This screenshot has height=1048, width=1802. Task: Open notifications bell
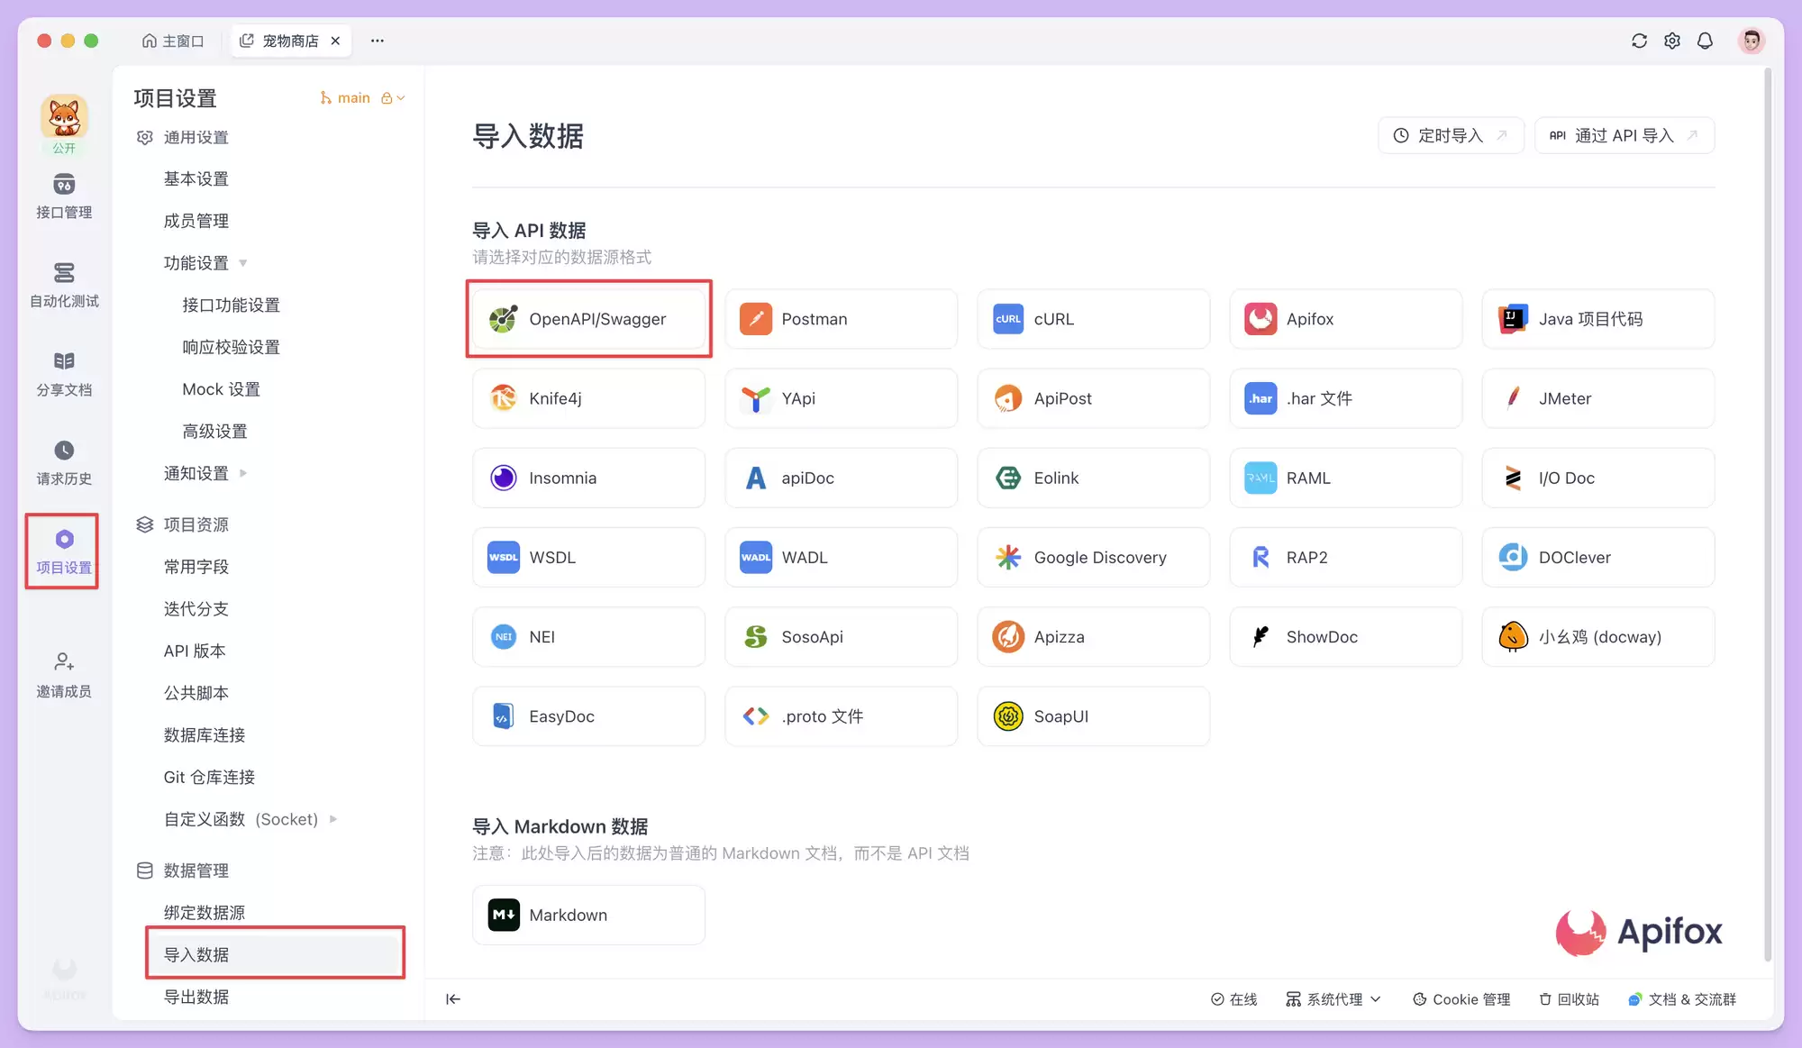[x=1705, y=41]
